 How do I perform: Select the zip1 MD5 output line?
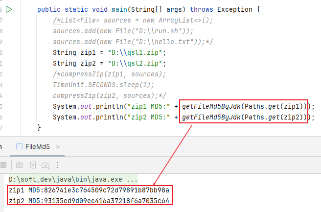coord(89,190)
